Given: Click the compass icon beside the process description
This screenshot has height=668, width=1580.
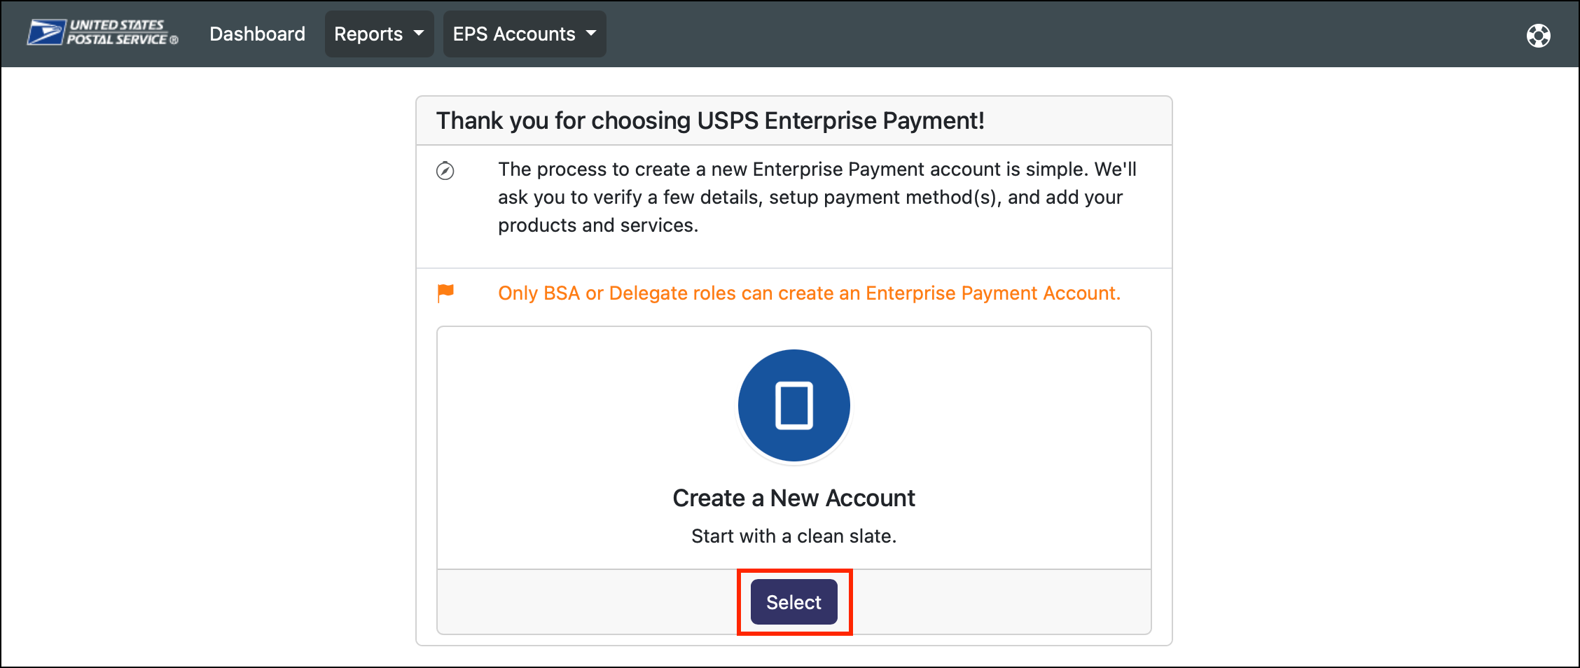Looking at the screenshot, I should click(x=445, y=171).
